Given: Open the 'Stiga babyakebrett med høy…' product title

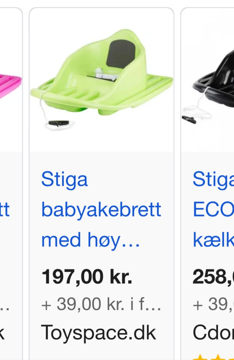Looking at the screenshot, I should coord(101,210).
